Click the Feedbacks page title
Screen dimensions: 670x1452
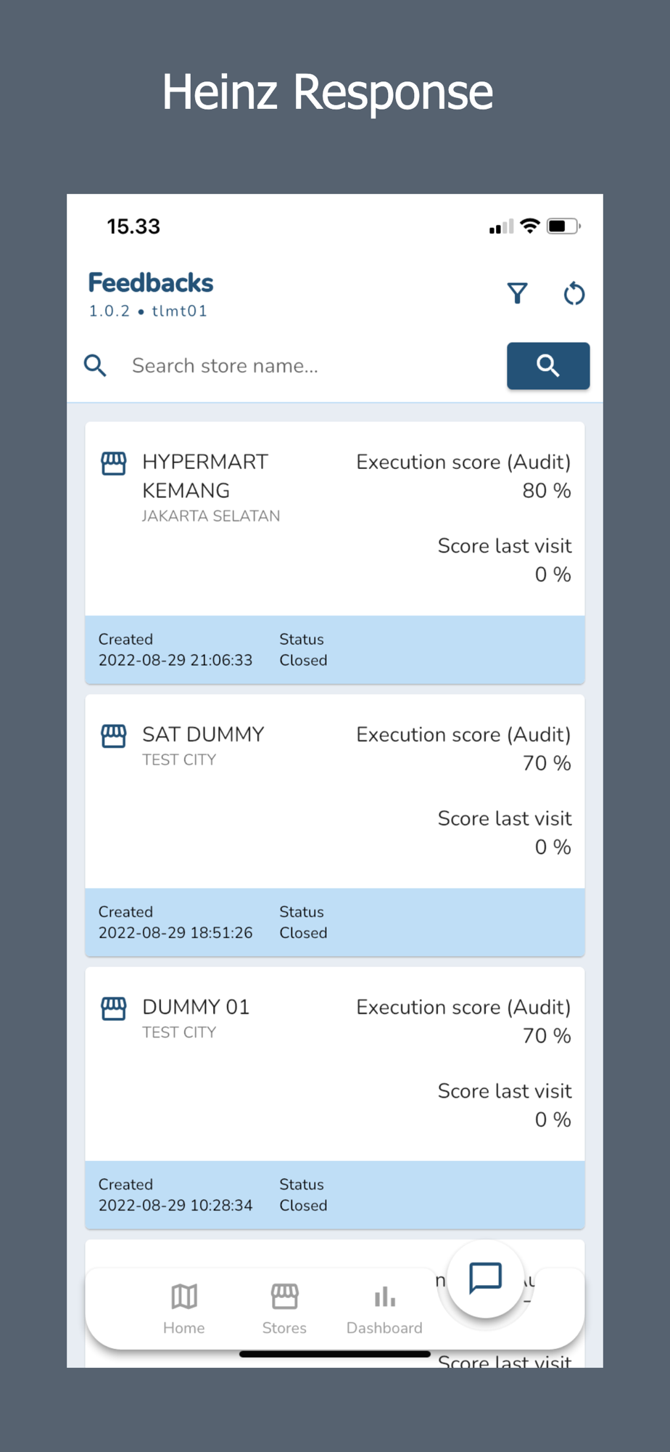pos(151,282)
